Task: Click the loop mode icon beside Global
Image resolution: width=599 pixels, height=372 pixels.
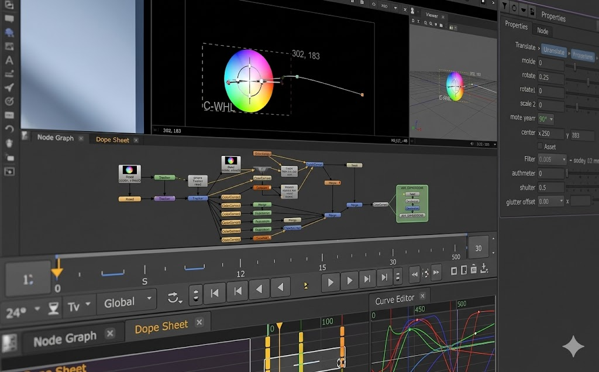Action: pos(174,298)
